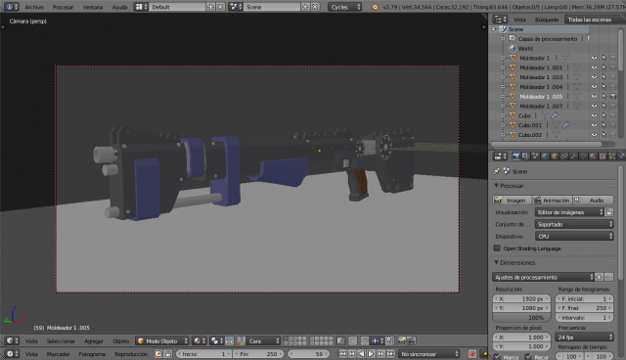Hide Moldeador 1 .004 with its eye icon
626x360 pixels.
594,87
